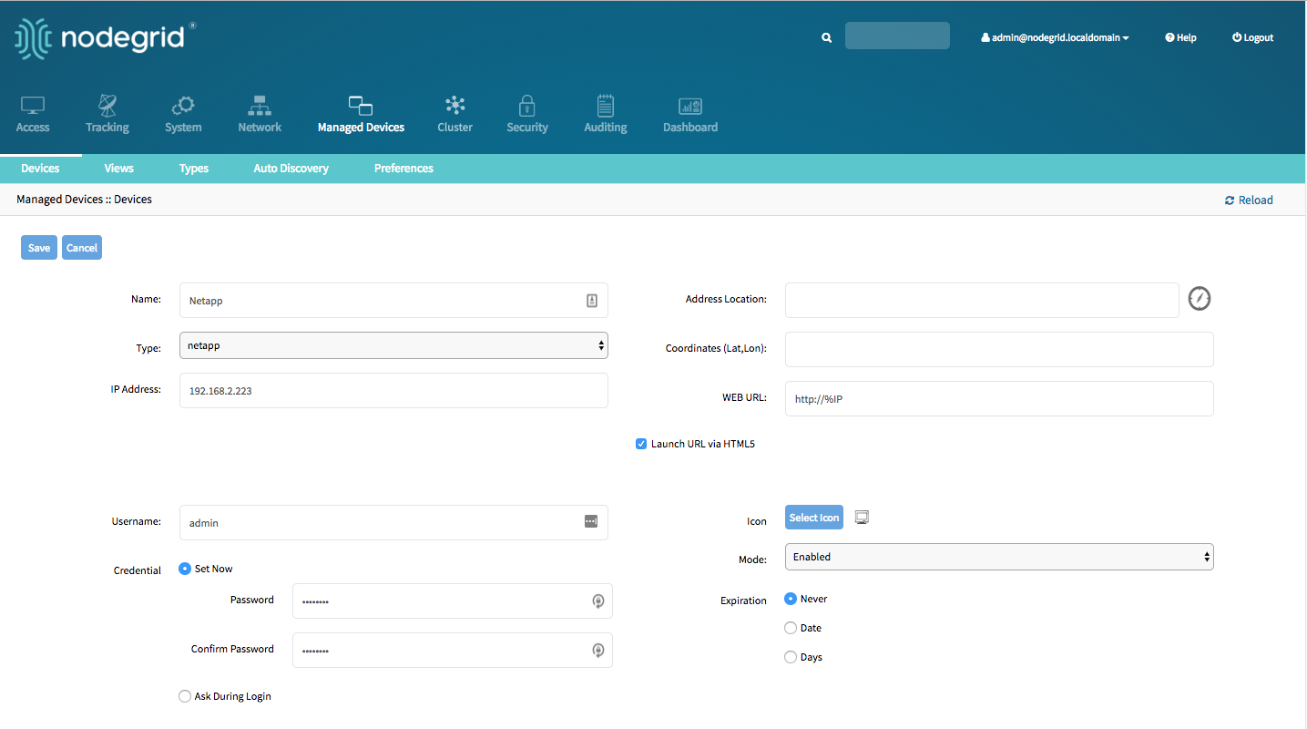The width and height of the screenshot is (1307, 729).
Task: Click the WEB URL field
Action: click(999, 398)
